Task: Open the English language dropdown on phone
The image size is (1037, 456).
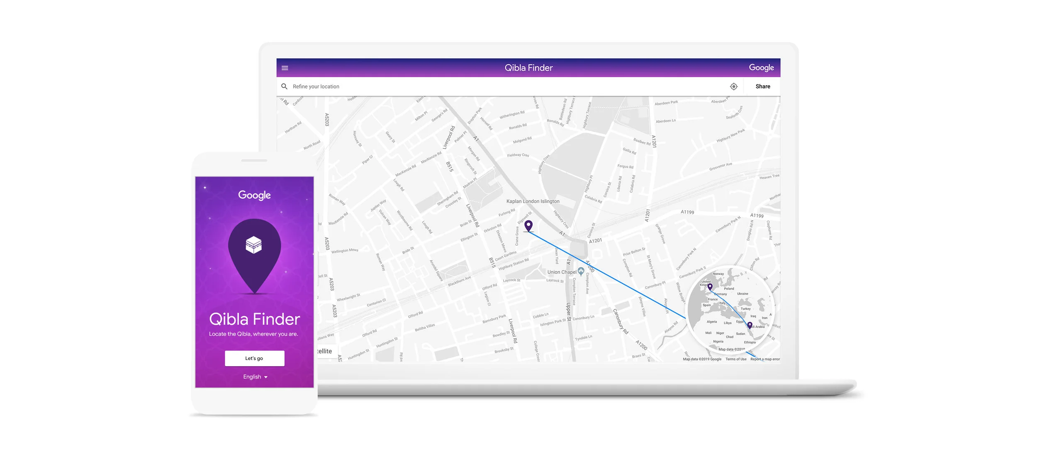Action: 255,377
